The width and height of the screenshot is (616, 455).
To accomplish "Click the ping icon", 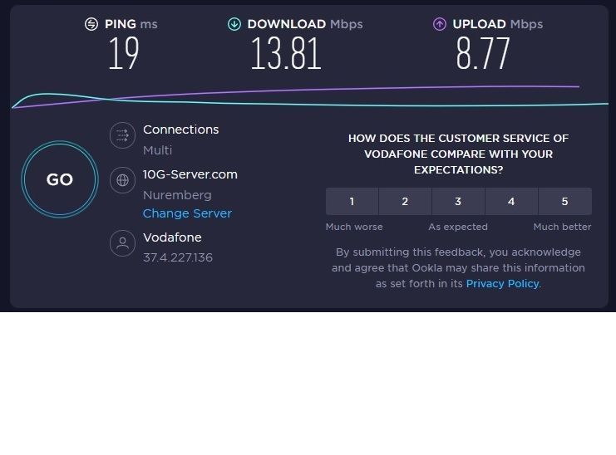I will coord(91,24).
